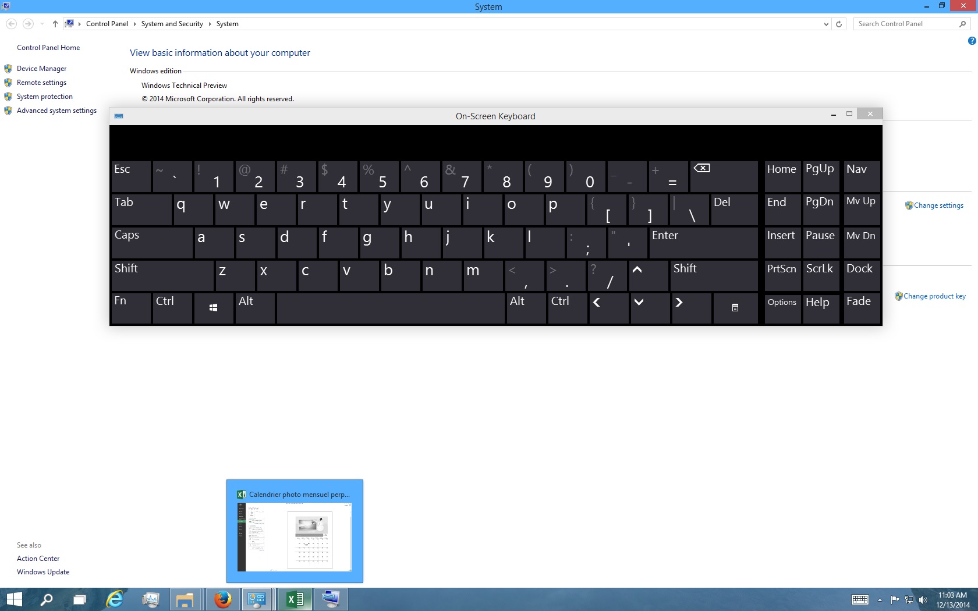
Task: Open Internet Explorer from the taskbar
Action: point(115,599)
